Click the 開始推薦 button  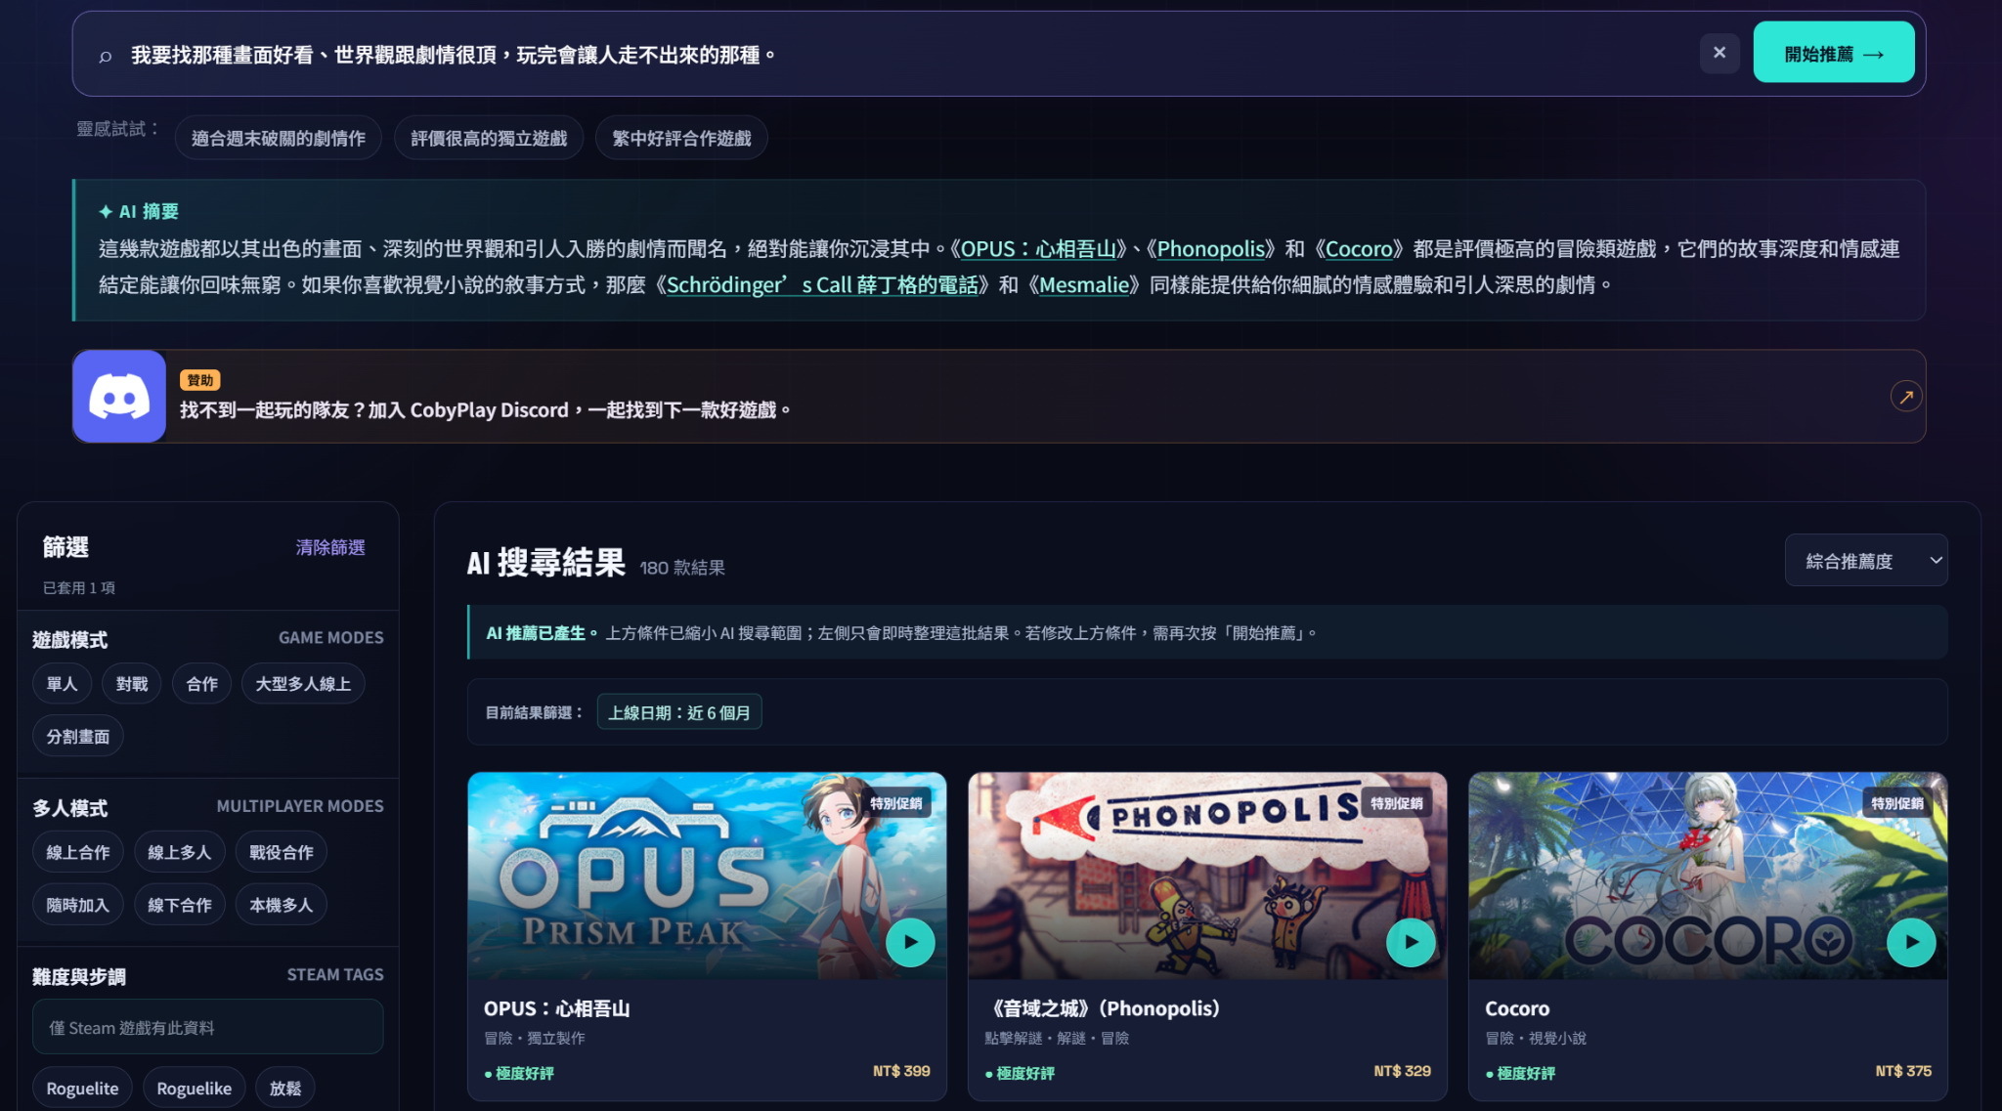point(1833,53)
